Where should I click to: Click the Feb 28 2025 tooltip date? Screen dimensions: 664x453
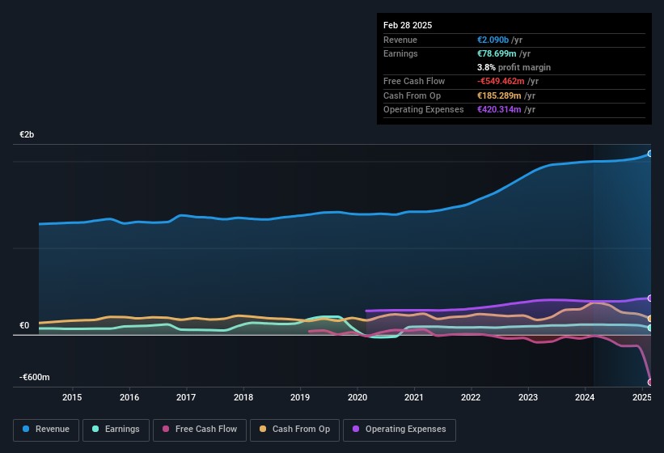(x=408, y=25)
